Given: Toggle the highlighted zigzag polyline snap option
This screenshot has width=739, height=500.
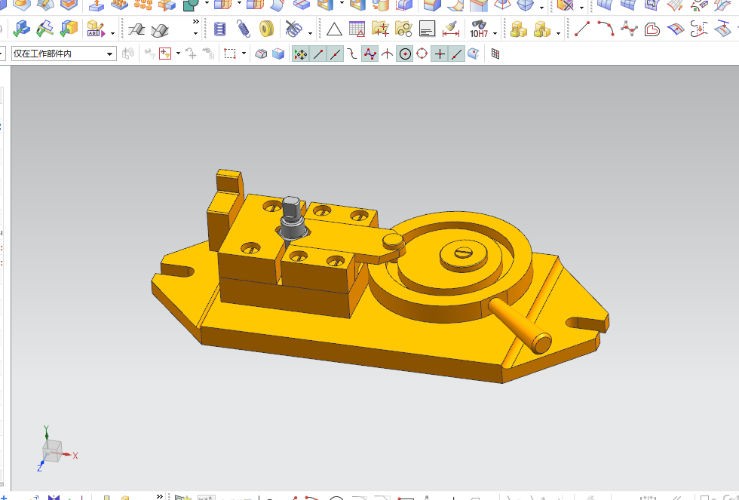Looking at the screenshot, I should pos(370,54).
